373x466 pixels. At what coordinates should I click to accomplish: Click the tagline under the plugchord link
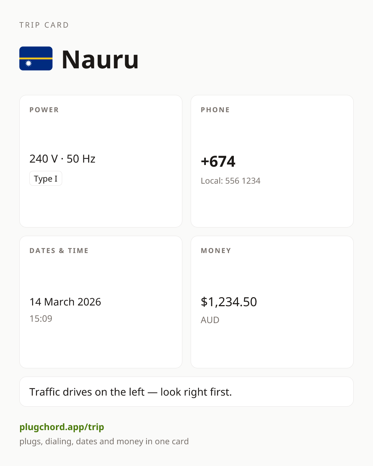point(104,441)
